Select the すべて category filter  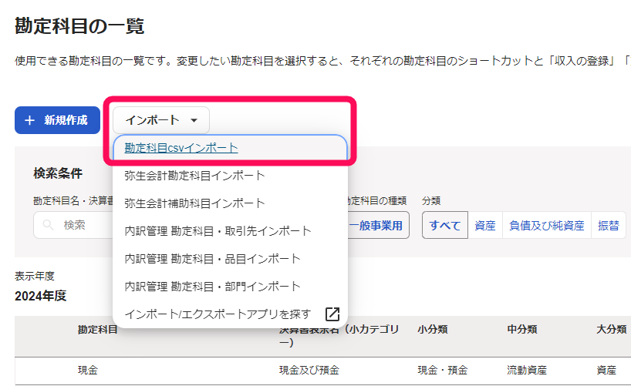444,225
